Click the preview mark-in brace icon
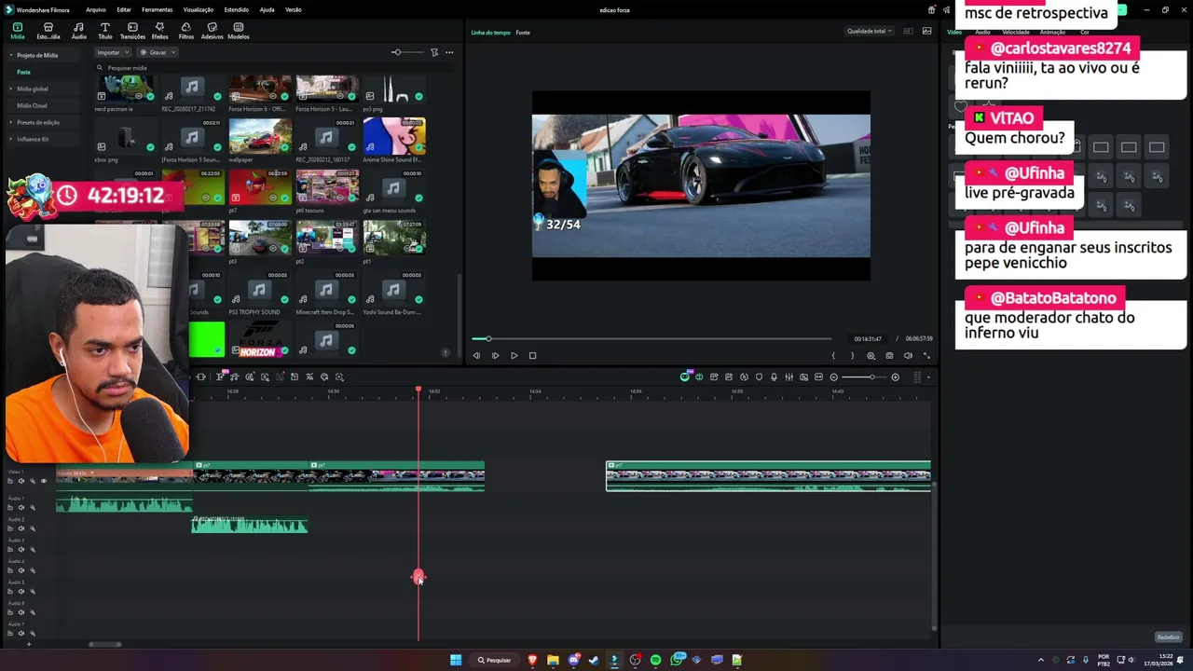The width and height of the screenshot is (1193, 671). pyautogui.click(x=833, y=355)
